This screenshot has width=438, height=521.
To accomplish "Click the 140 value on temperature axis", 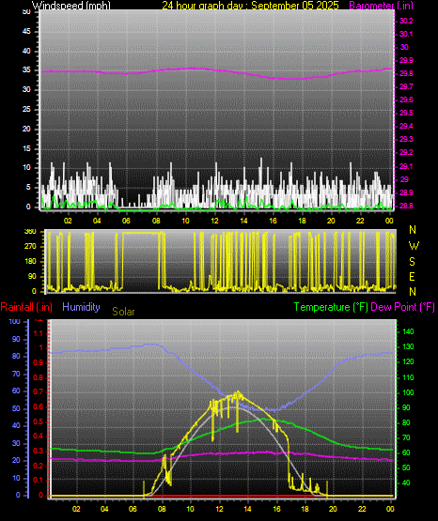I will pyautogui.click(x=408, y=331).
